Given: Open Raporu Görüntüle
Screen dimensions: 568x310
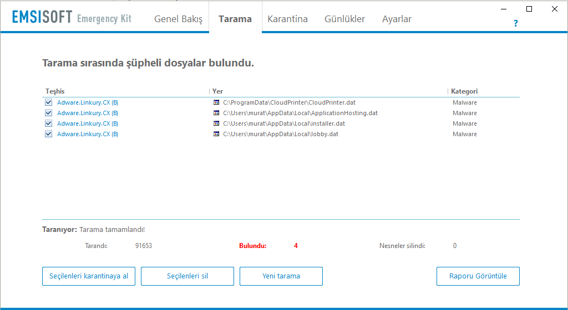Looking at the screenshot, I should coord(478,276).
